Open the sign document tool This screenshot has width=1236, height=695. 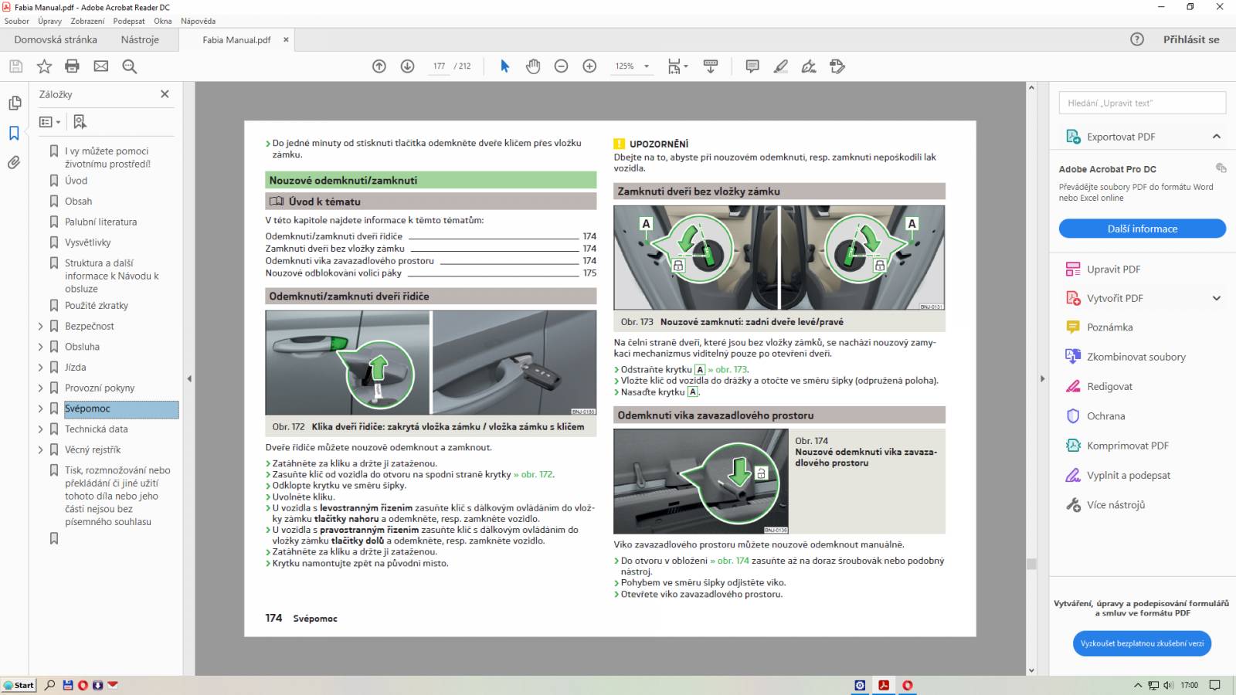[x=809, y=66]
